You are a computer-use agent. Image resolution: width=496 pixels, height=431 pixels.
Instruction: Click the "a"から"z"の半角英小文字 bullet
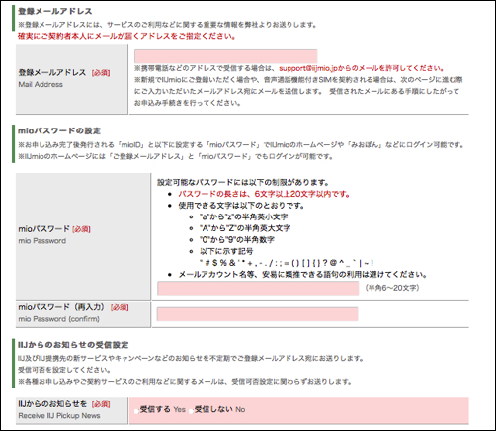click(x=243, y=216)
